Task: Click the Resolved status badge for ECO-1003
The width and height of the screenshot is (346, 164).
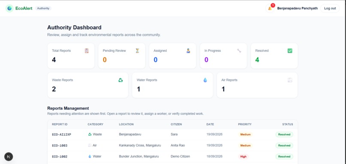Action: click(x=284, y=145)
